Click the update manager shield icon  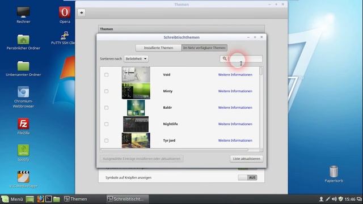tap(340, 199)
